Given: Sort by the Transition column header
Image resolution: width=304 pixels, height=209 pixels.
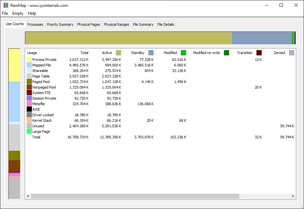Looking at the screenshot, I should [x=247, y=53].
